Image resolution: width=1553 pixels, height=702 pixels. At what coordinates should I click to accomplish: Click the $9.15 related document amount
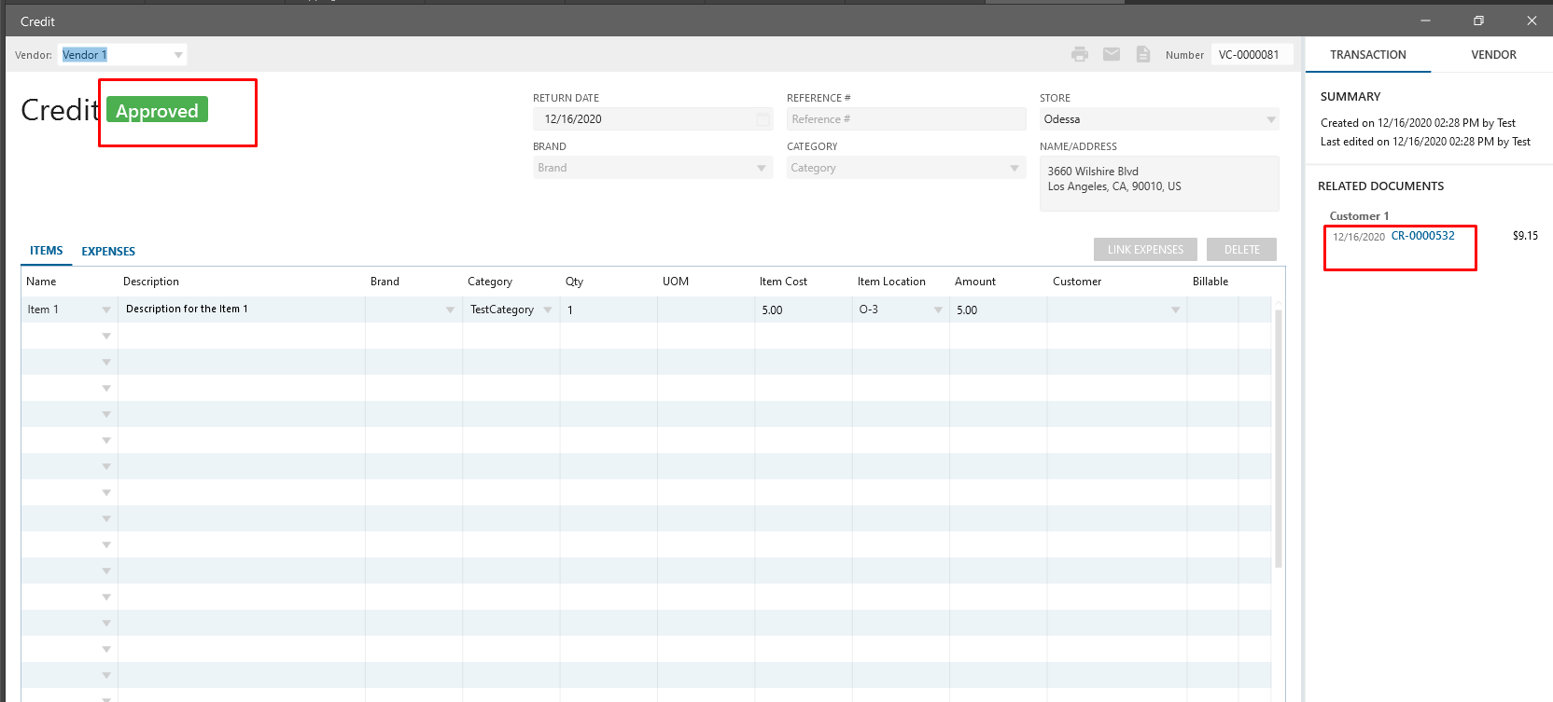click(1525, 236)
